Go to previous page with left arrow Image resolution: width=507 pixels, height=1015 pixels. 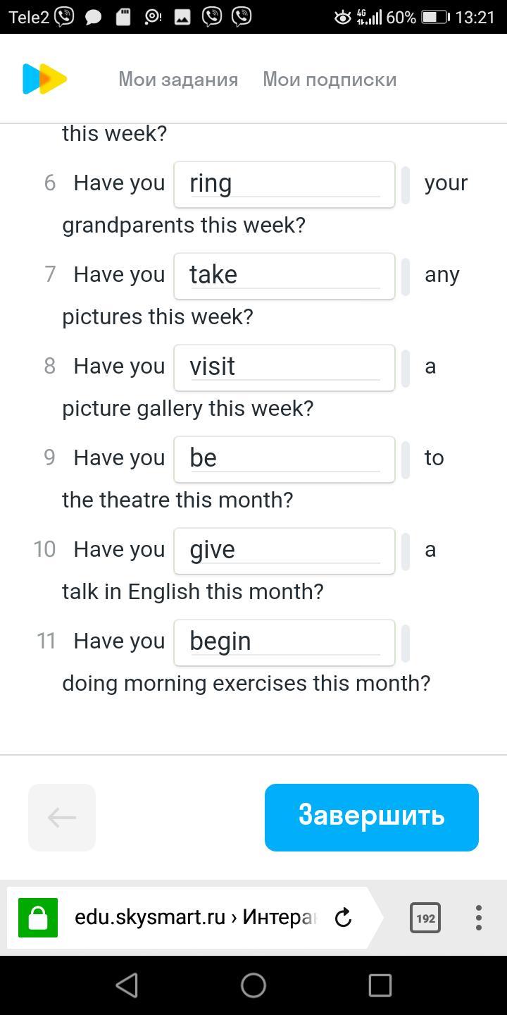pyautogui.click(x=62, y=818)
